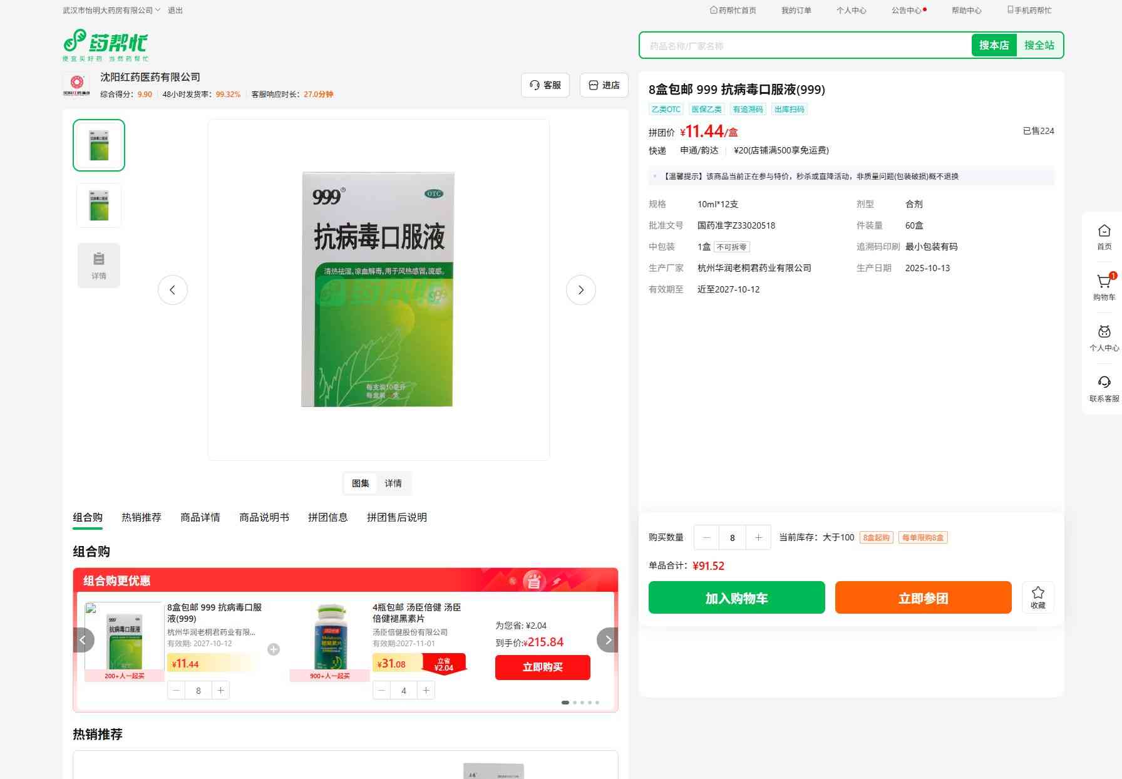The image size is (1122, 779).
Task: Open personal center icon in right sidebar
Action: (x=1104, y=333)
